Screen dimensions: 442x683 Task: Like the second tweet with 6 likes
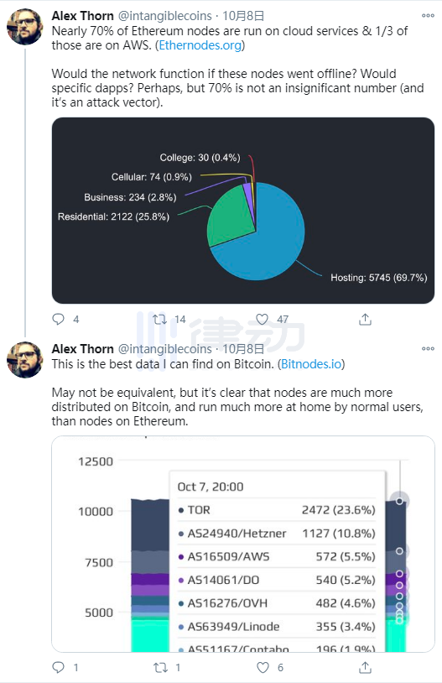[263, 667]
